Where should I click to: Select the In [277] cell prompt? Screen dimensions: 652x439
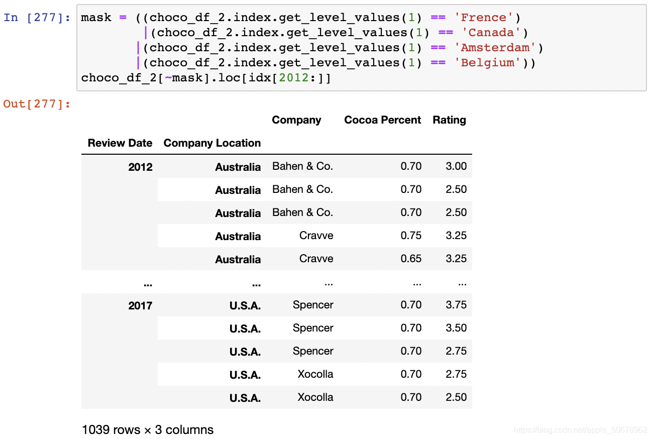[37, 18]
